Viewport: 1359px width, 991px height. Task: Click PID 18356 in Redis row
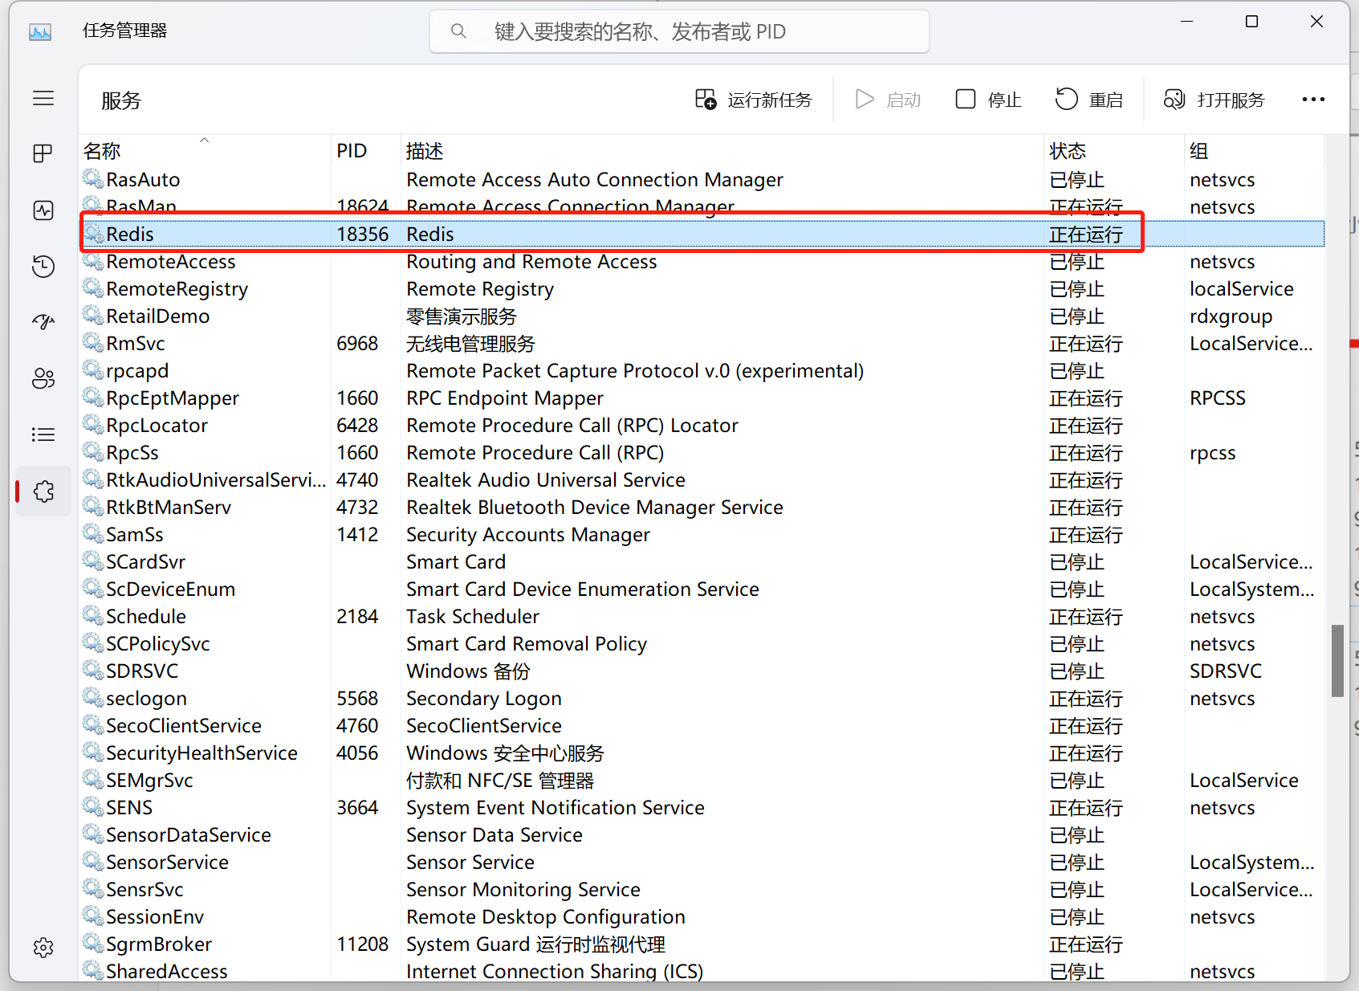(x=362, y=234)
